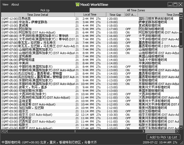Click the time zone name 国际日期变更线标准时间
184x145 pixels.
click(156, 19)
